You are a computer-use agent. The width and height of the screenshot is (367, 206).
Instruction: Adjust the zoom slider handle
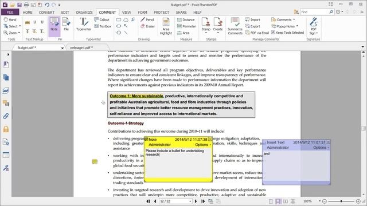341,201
